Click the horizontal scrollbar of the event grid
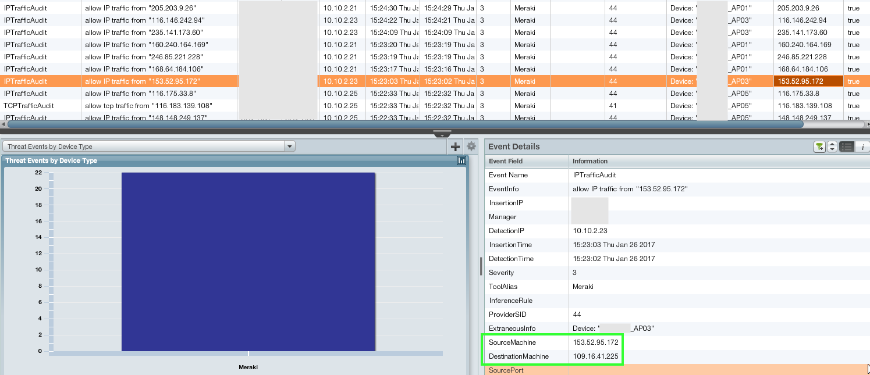 [x=406, y=124]
